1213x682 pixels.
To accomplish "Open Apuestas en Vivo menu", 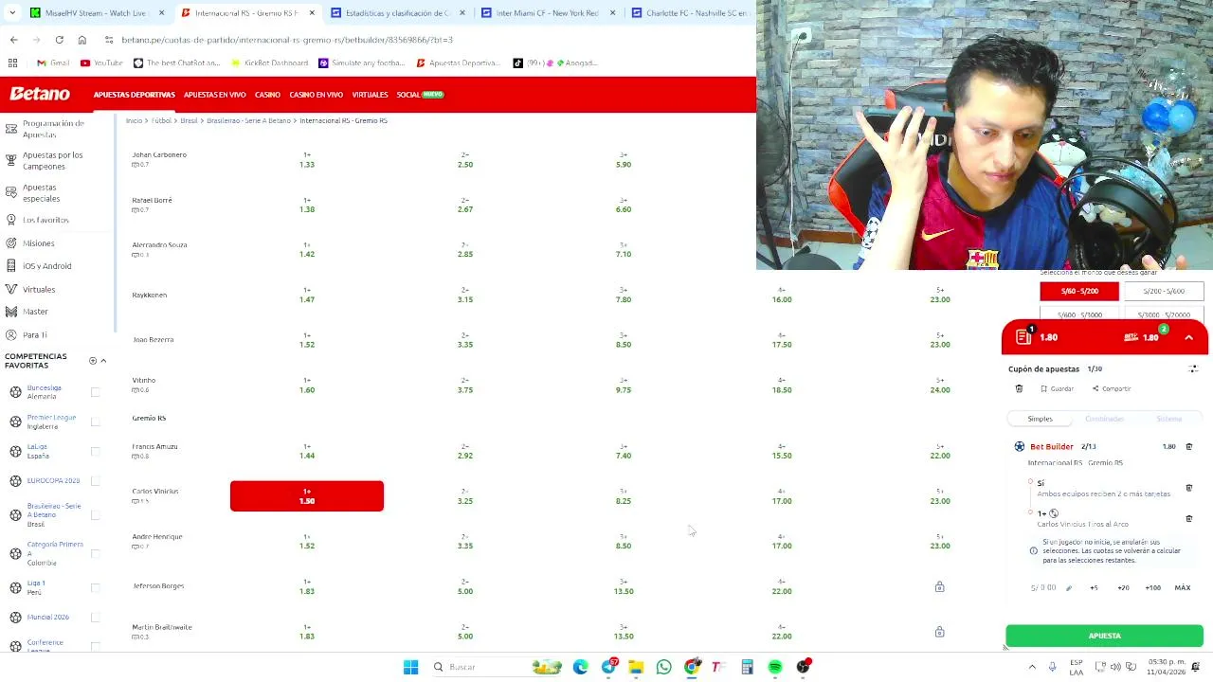I will tap(215, 95).
